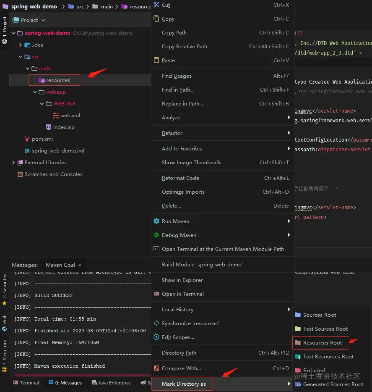Collapse the spring-web-demo root node
The width and height of the screenshot is (372, 392).
tap(13, 33)
